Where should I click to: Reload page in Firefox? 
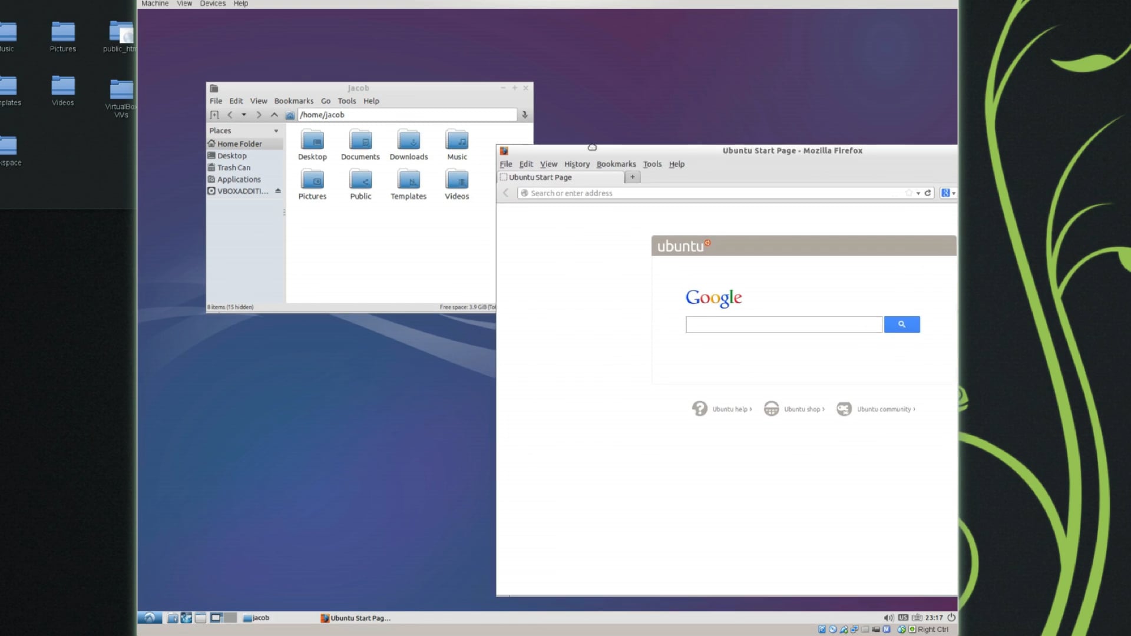[x=928, y=193]
